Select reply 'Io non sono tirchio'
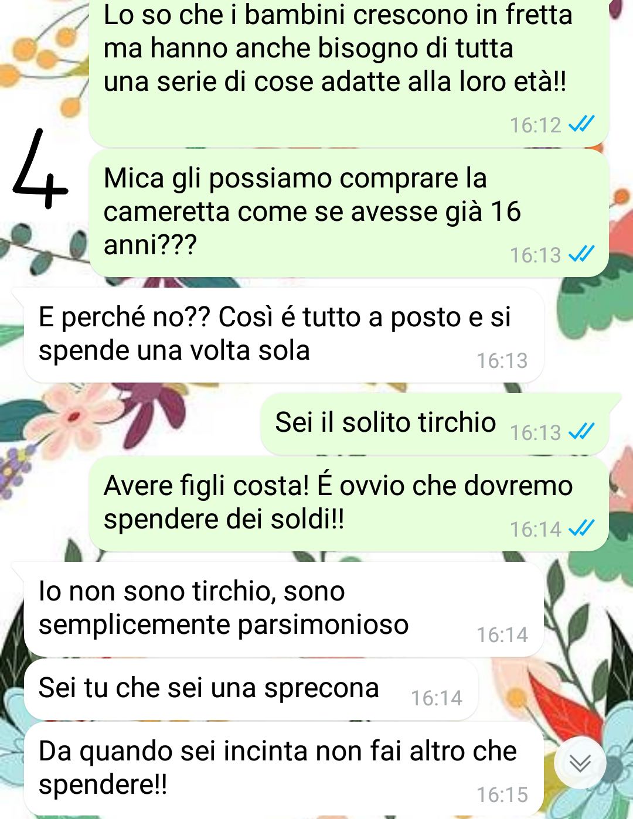Screen dimensions: 633x819 [284, 609]
